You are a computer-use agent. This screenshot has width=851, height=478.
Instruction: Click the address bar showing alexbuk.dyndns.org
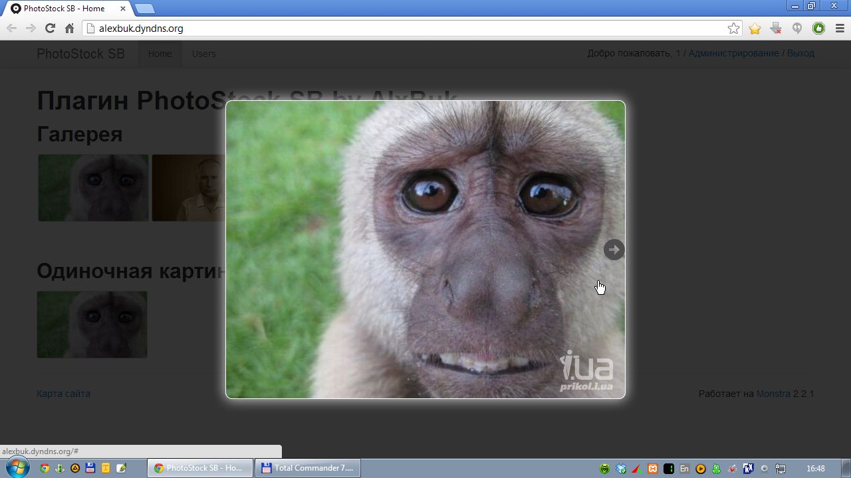tap(399, 29)
